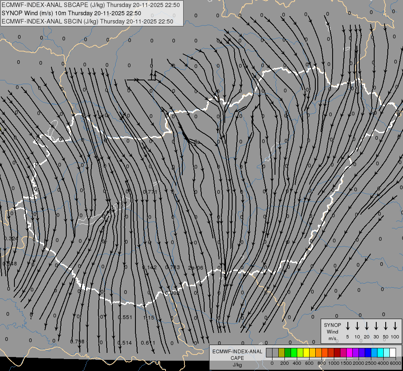
Task: Click the SYNOP Wind 10m header line
Action: click(x=71, y=13)
